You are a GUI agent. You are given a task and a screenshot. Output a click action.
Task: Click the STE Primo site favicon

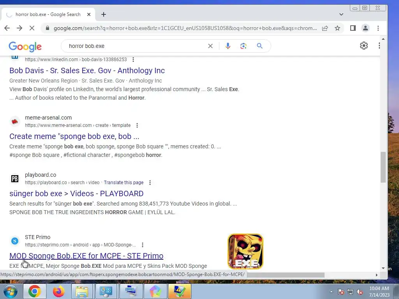pyautogui.click(x=15, y=241)
